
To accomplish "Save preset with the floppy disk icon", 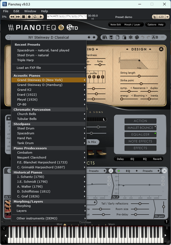I will 111,37.
